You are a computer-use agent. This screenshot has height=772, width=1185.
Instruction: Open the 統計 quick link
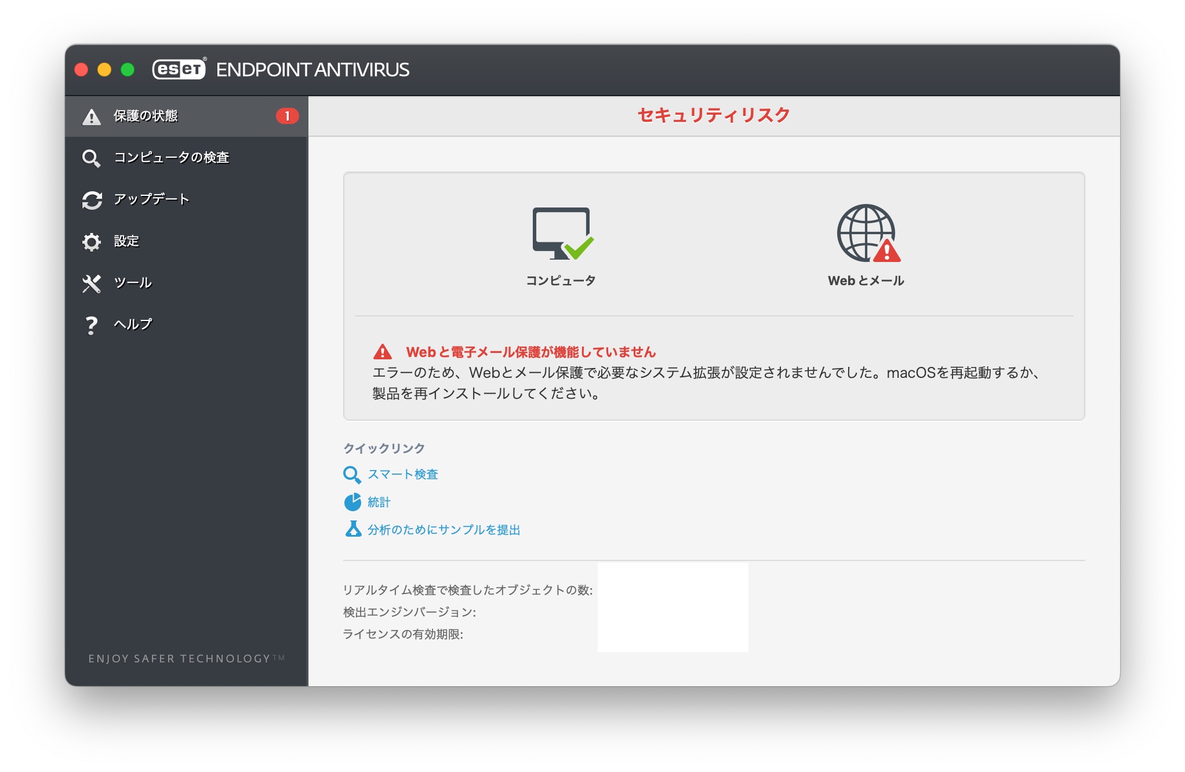379,502
